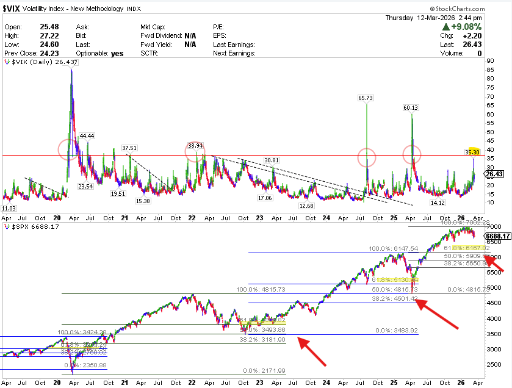
Task: Click the 23.54 trough label
Action: 85,186
